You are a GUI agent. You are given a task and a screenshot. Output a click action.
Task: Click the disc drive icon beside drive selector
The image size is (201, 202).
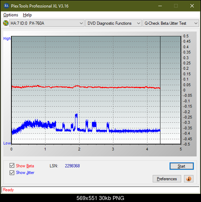[5, 23]
